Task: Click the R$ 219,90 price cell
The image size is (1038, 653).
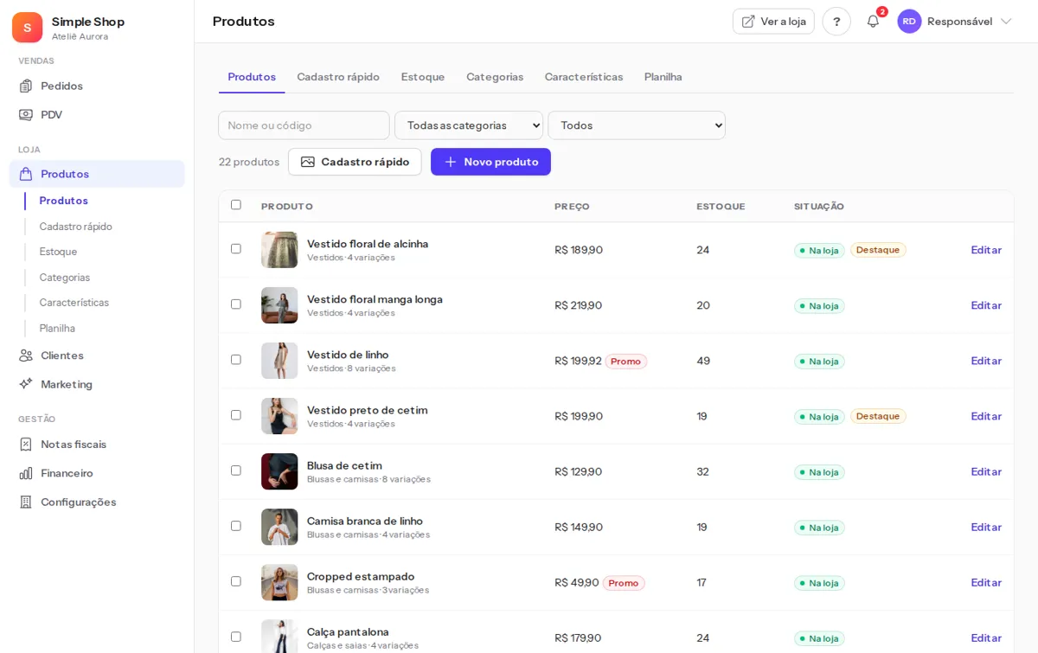Action: 579,305
